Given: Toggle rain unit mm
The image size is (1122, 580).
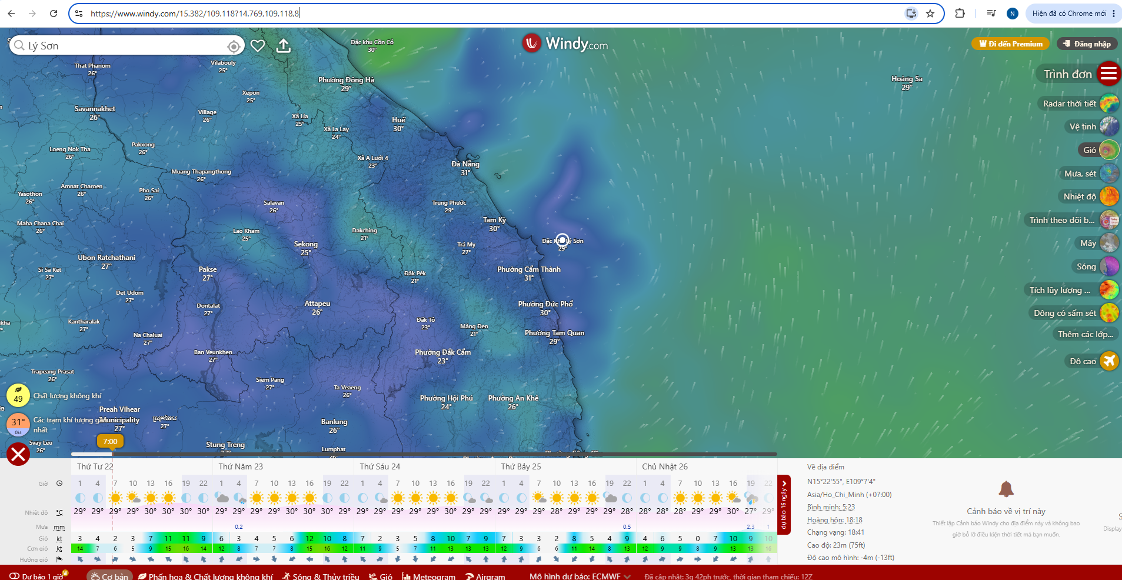Looking at the screenshot, I should (x=59, y=527).
